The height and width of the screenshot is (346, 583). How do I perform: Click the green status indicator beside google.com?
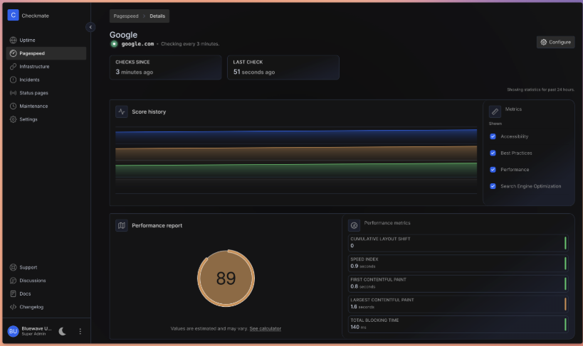[x=114, y=44]
